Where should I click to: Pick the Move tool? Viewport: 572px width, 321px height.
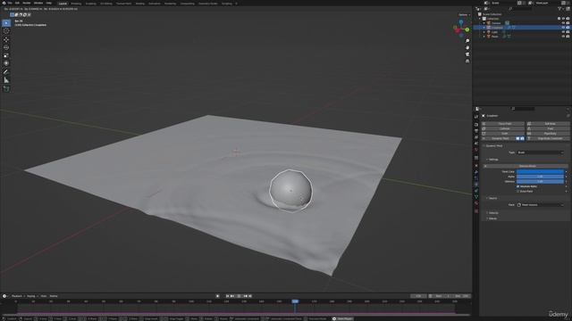[x=6, y=39]
